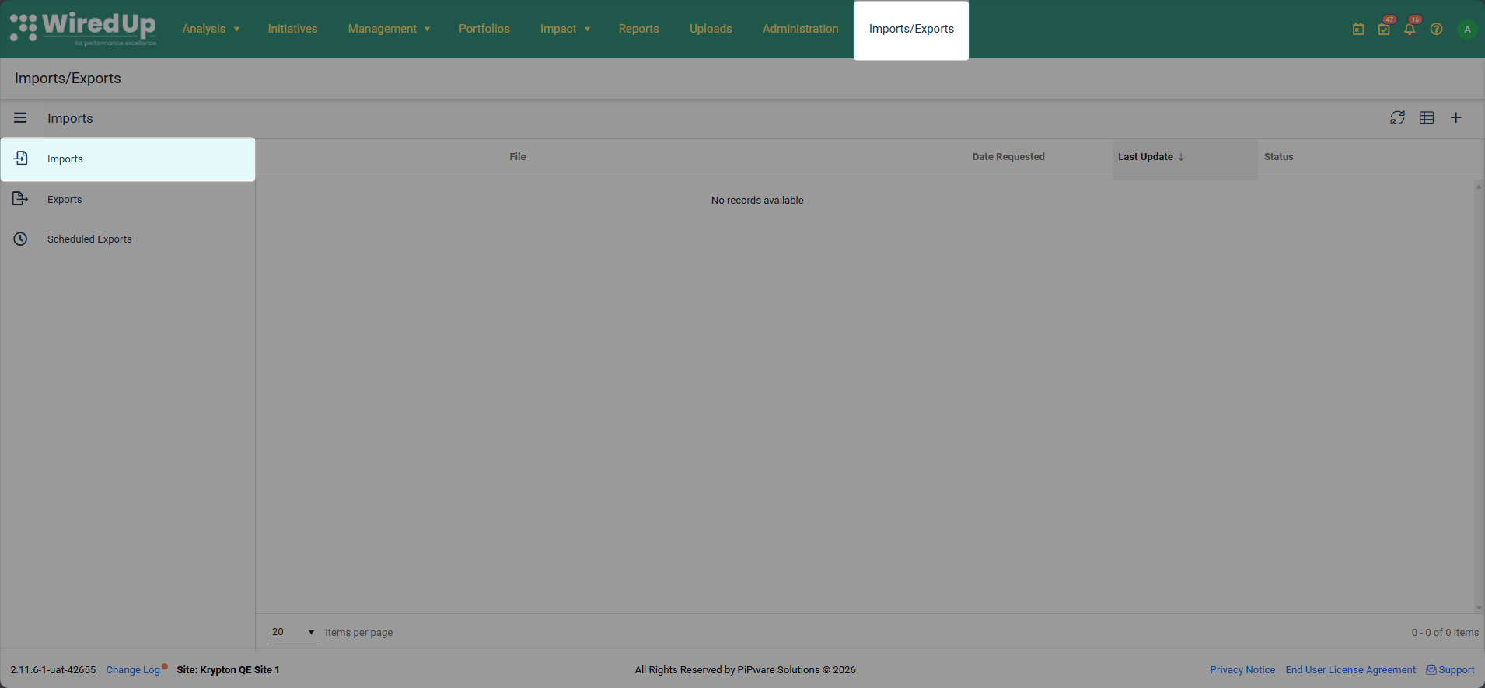Click the 'No records available' text
The image size is (1485, 688).
[x=757, y=201]
